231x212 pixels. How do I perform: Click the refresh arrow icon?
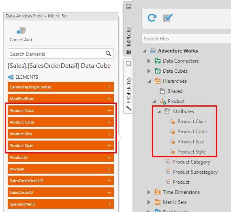point(152,18)
